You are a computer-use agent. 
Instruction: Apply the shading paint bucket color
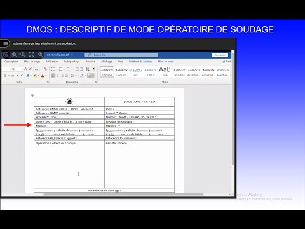pos(82,76)
